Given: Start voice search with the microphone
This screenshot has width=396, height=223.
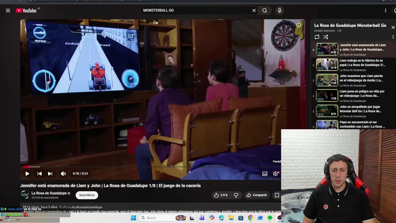Looking at the screenshot, I should coord(280,10).
